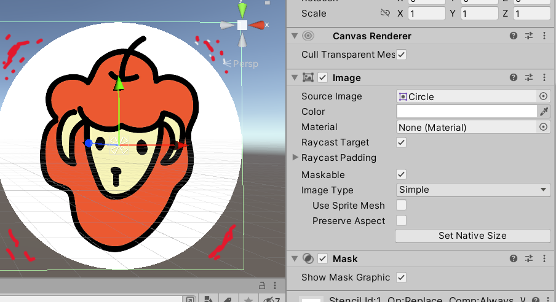Image resolution: width=556 pixels, height=302 pixels.
Task: Click the search by type icon
Action: click(208, 300)
